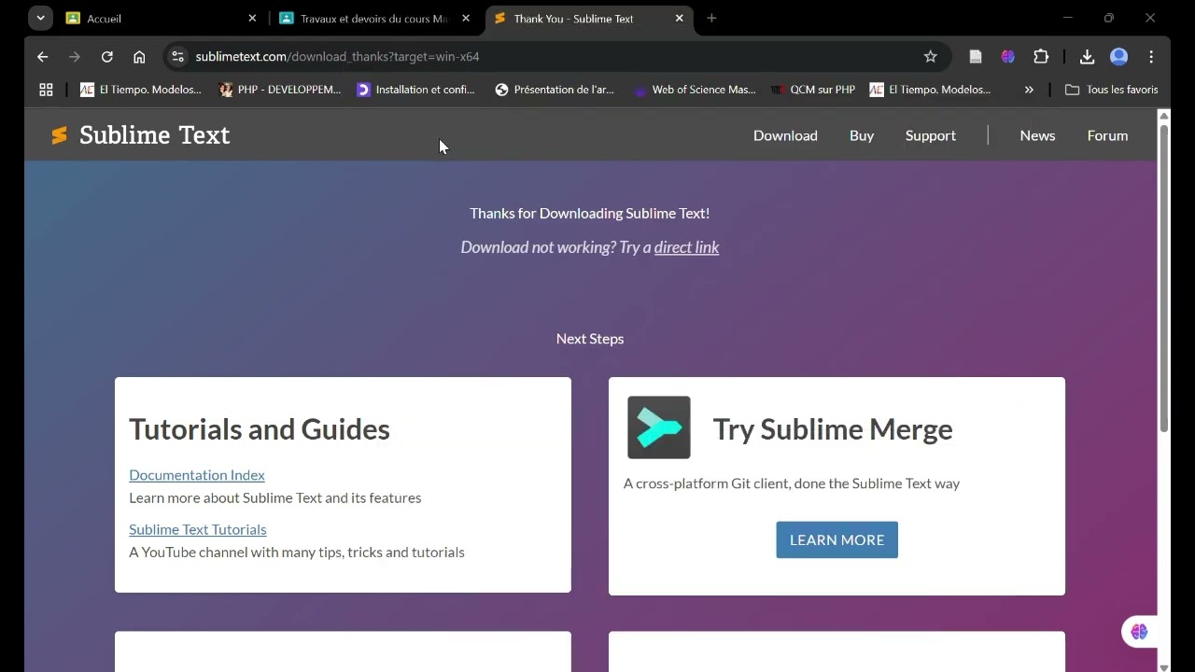Open the Chrome profile avatar

pyautogui.click(x=1119, y=57)
